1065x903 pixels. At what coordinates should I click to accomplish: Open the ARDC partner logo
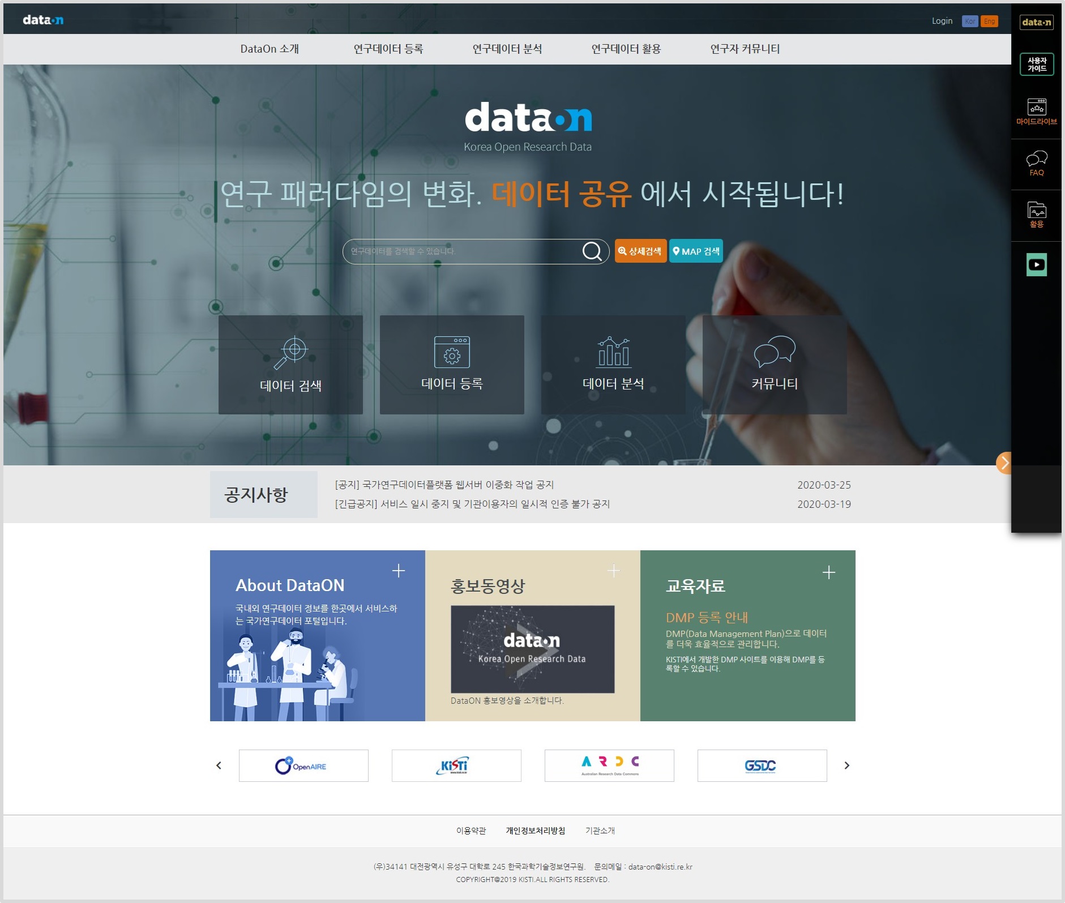(x=609, y=766)
